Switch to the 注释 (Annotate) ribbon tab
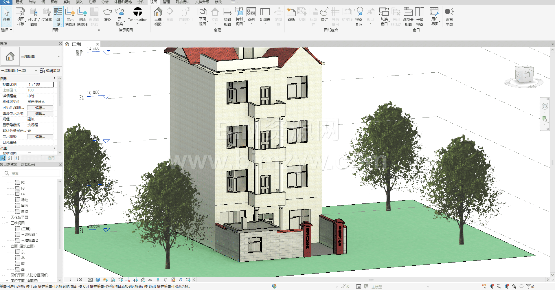The height and width of the screenshot is (290, 555). tap(92, 2)
